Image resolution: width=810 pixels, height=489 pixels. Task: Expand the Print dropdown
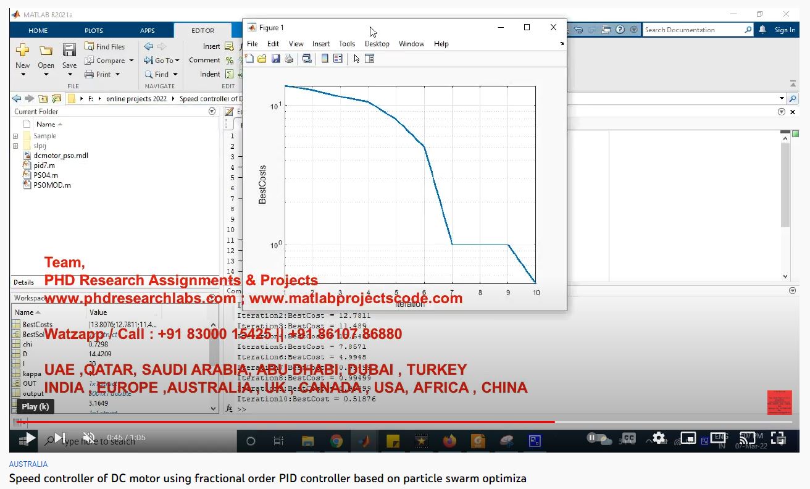pyautogui.click(x=117, y=75)
